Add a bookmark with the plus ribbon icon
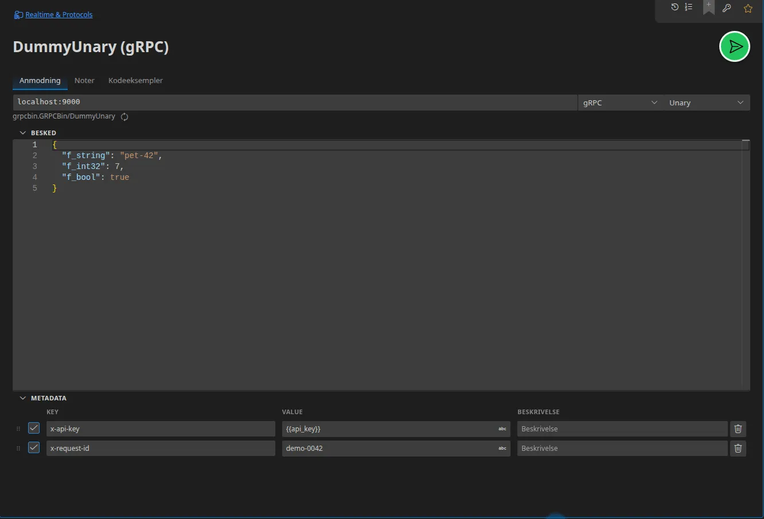The image size is (764, 519). 709,7
